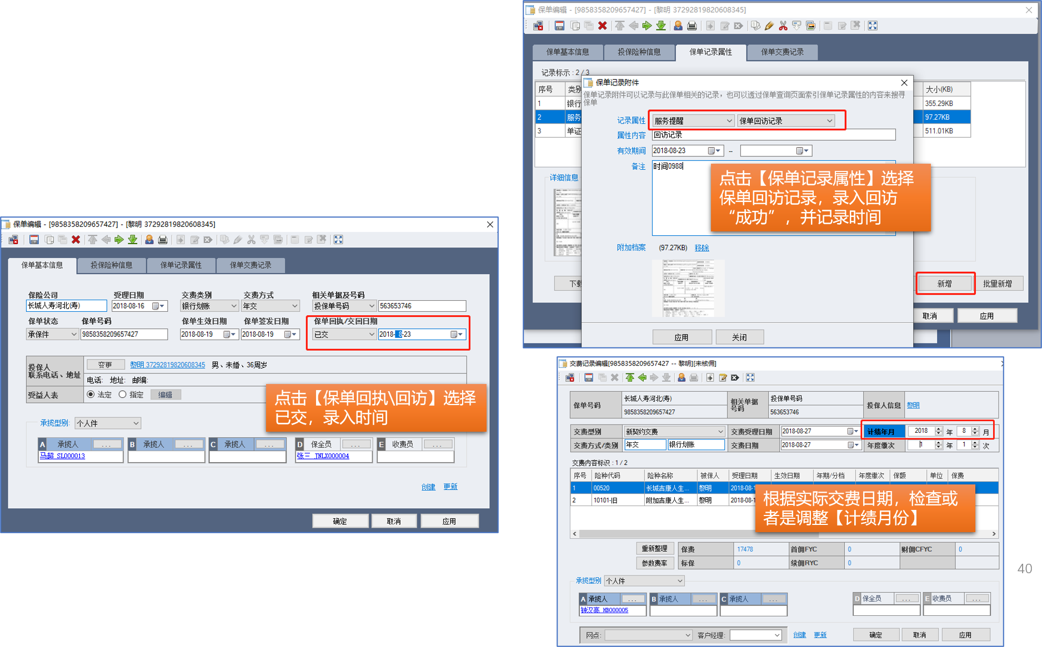Click the red X delete icon in the left window toolbar
This screenshot has width=1042, height=647.
(x=76, y=240)
